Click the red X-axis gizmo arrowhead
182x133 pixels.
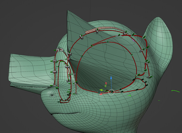pyautogui.click(x=101, y=94)
